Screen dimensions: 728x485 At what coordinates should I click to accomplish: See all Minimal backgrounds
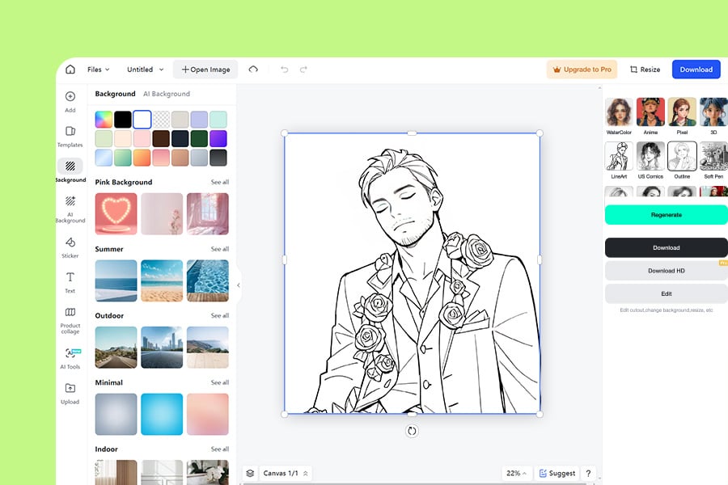click(x=219, y=382)
